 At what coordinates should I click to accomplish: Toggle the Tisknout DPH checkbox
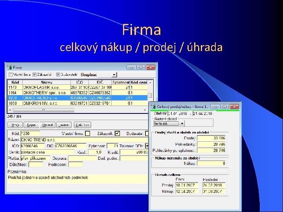pyautogui.click(x=147, y=146)
